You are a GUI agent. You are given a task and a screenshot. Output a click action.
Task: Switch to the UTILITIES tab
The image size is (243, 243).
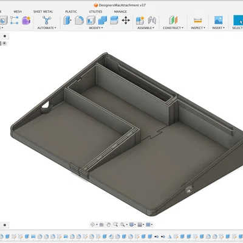95,12
